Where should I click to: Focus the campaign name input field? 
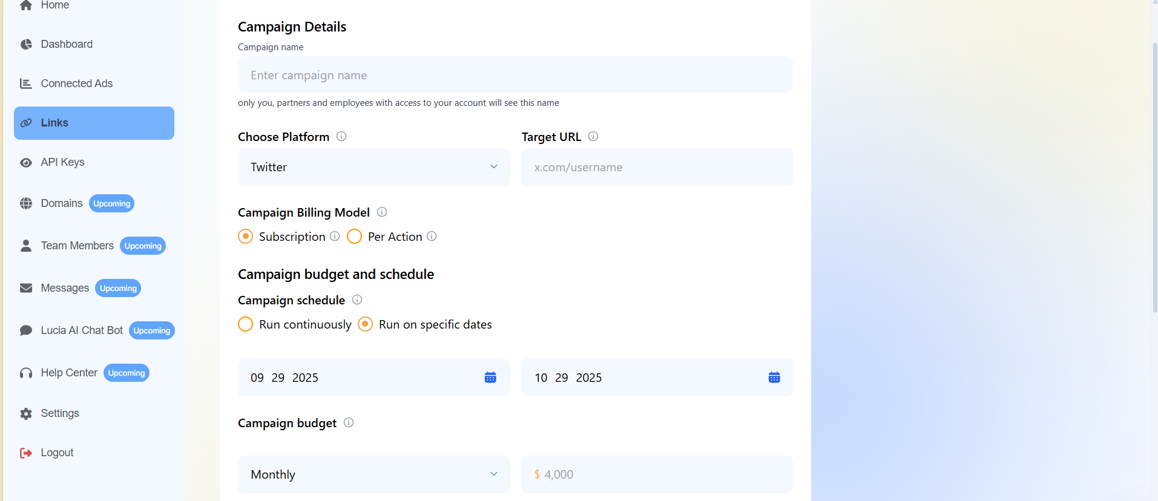pos(515,75)
